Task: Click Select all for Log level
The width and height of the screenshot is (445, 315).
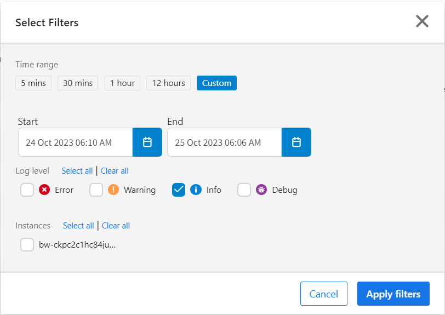Action: click(x=77, y=171)
